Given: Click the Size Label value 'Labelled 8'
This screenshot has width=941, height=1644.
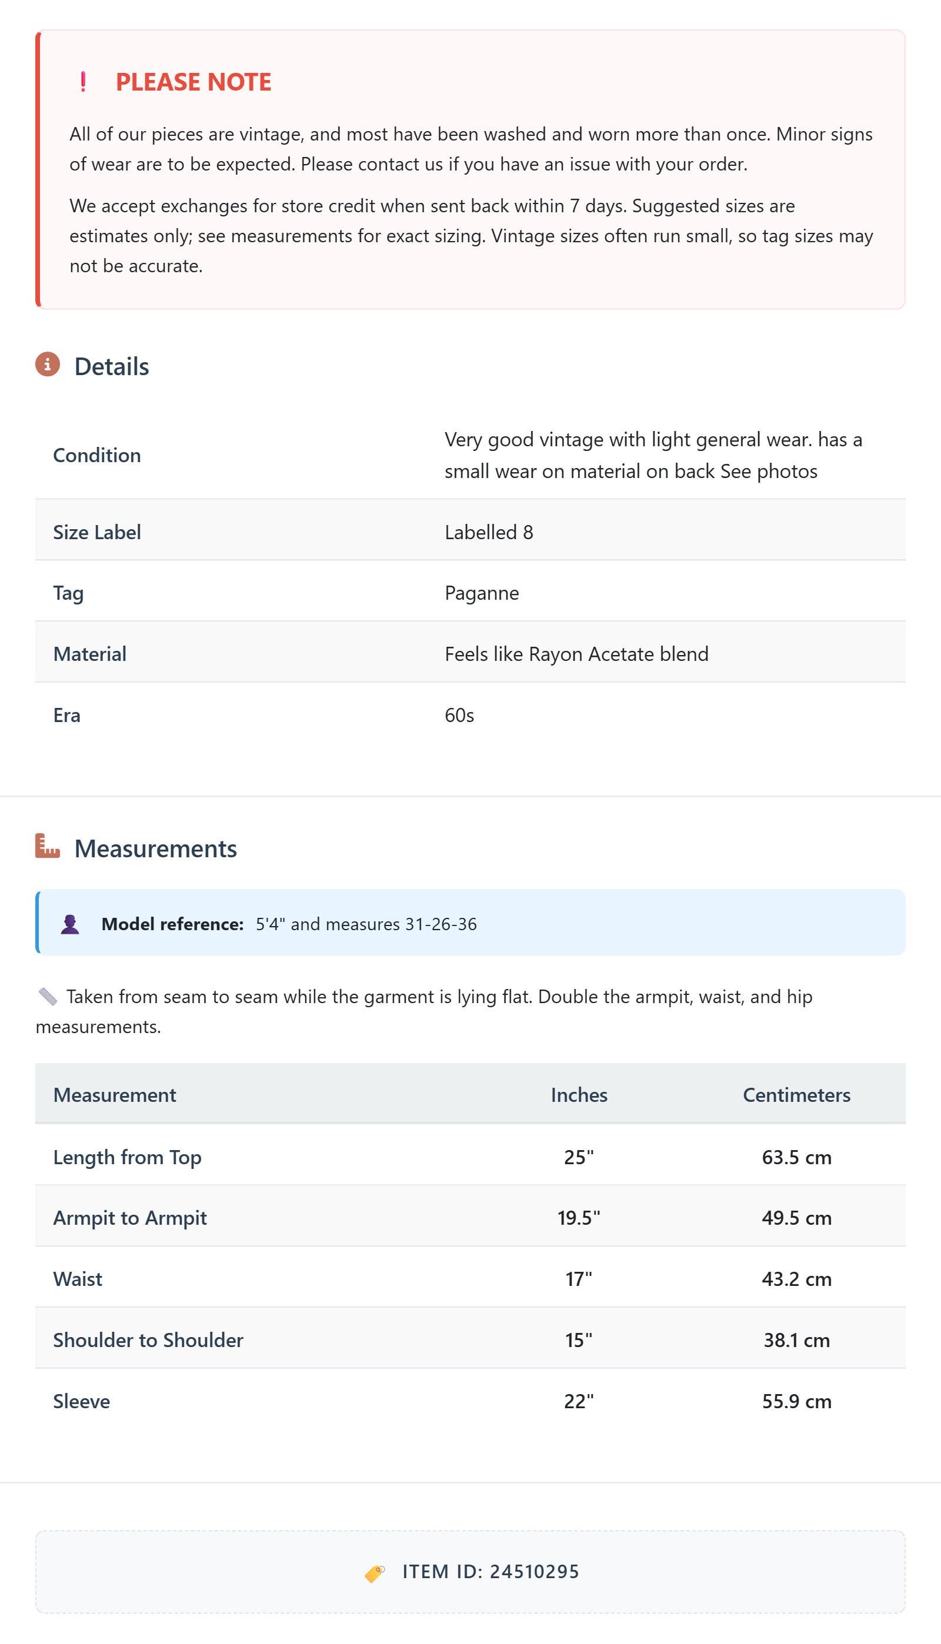Looking at the screenshot, I should (489, 532).
